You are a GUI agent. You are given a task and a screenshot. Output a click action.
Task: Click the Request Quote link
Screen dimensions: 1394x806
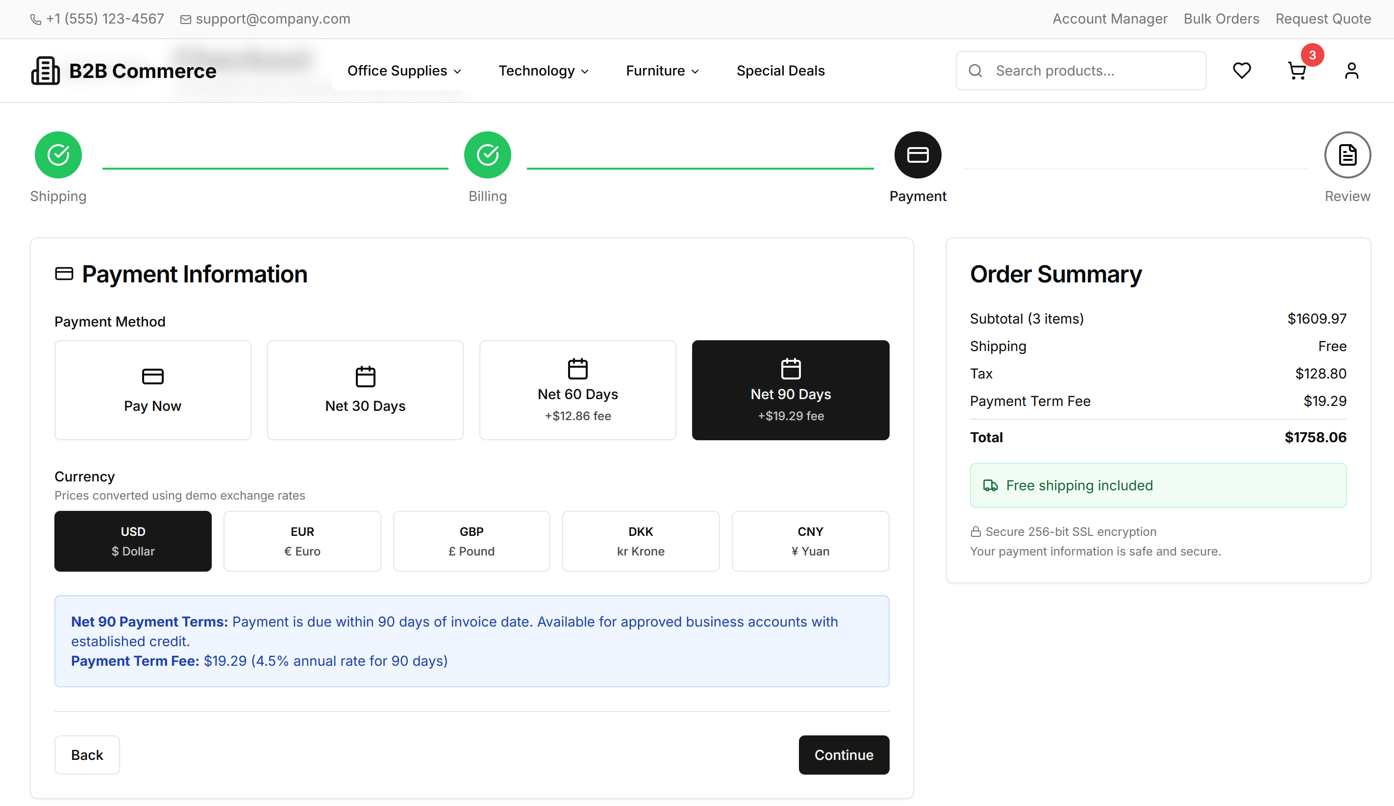pyautogui.click(x=1322, y=19)
